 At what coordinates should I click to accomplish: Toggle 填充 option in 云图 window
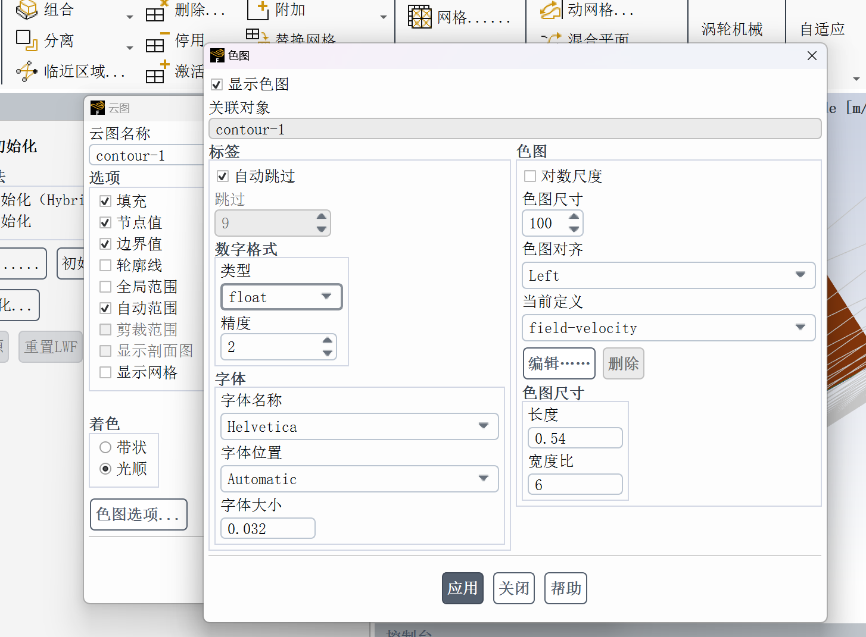point(105,201)
